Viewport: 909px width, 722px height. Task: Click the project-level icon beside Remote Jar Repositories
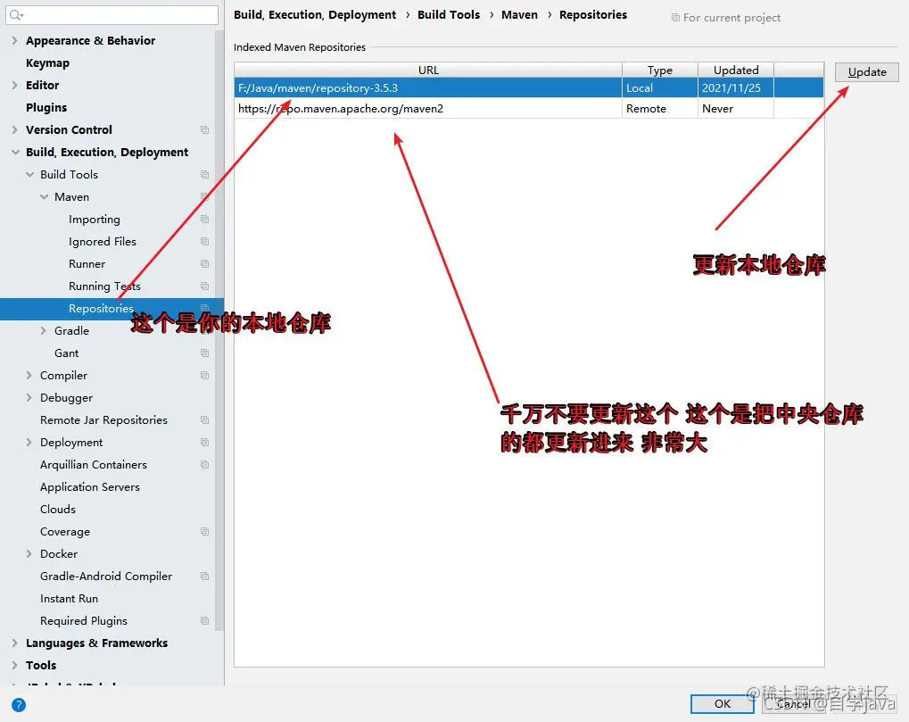click(x=204, y=419)
